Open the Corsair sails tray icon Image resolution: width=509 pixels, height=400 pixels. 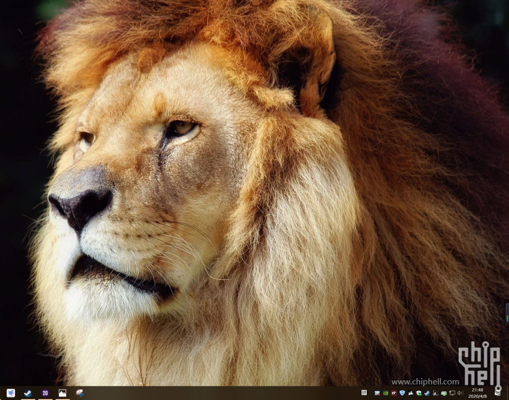411,393
